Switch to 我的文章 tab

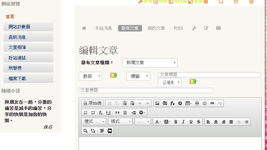click(x=156, y=28)
